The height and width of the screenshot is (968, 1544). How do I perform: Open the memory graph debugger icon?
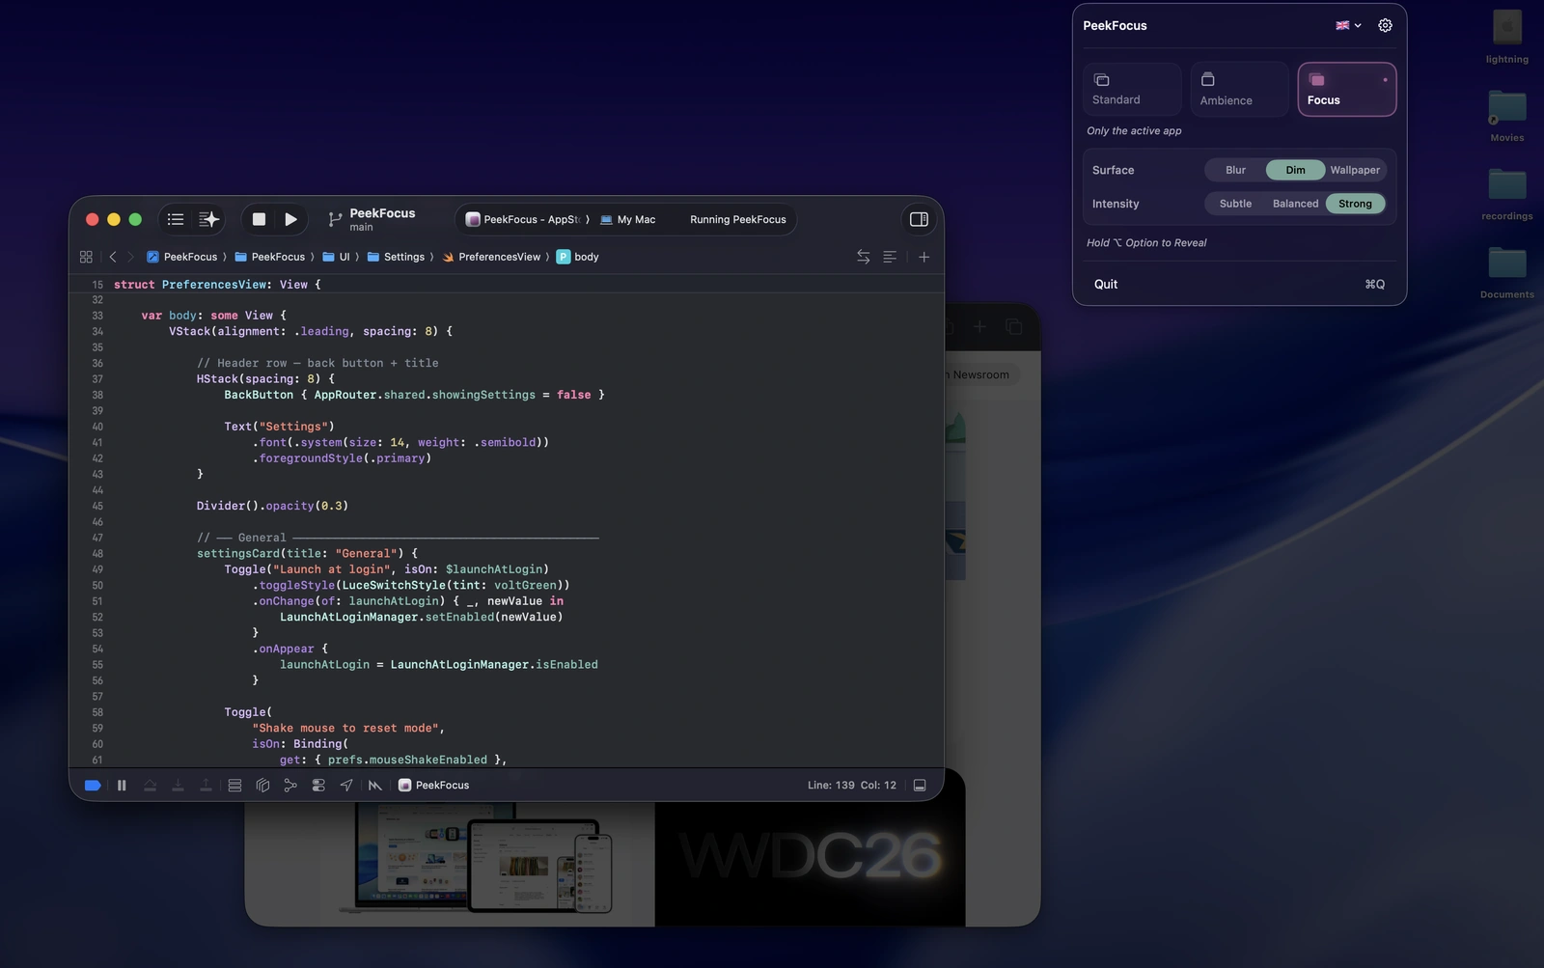point(290,786)
